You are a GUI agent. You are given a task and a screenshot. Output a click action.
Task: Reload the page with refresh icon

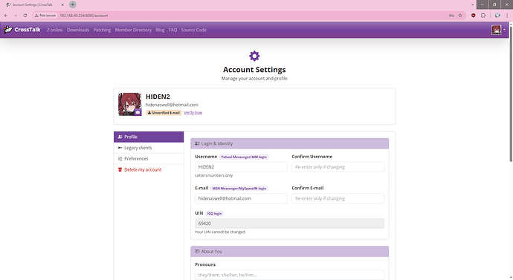coord(25,16)
